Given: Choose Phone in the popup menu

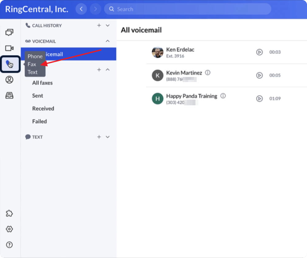Looking at the screenshot, I should click(x=35, y=57).
